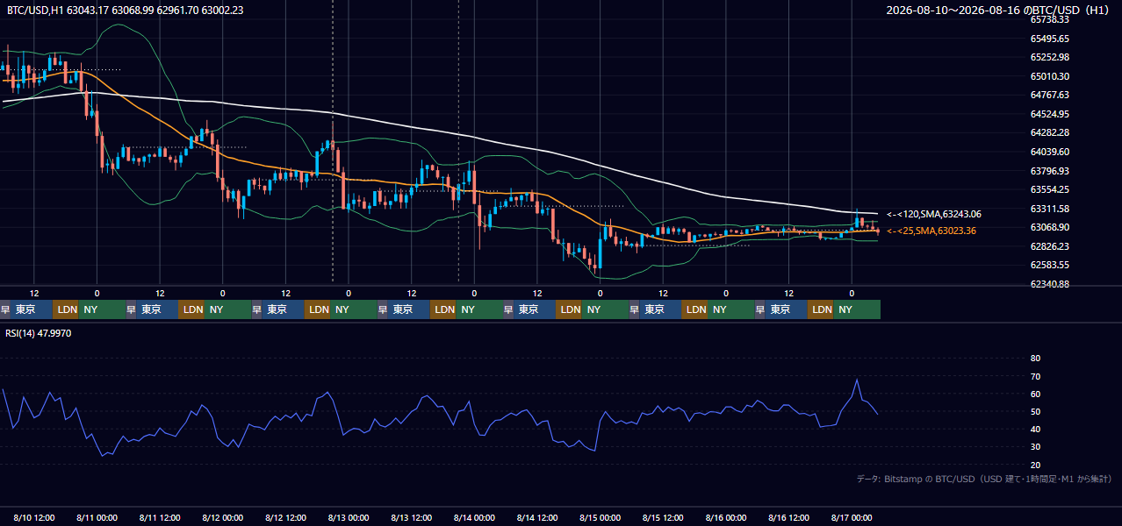
Task: Click price axis label 64282.28
Action: [1050, 132]
